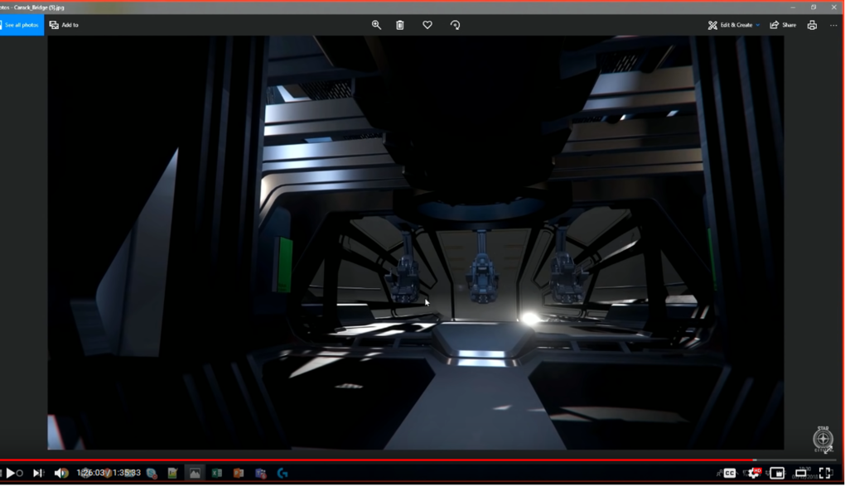The height and width of the screenshot is (486, 845).
Task: Add photo to favorites with heart icon
Action: [427, 25]
